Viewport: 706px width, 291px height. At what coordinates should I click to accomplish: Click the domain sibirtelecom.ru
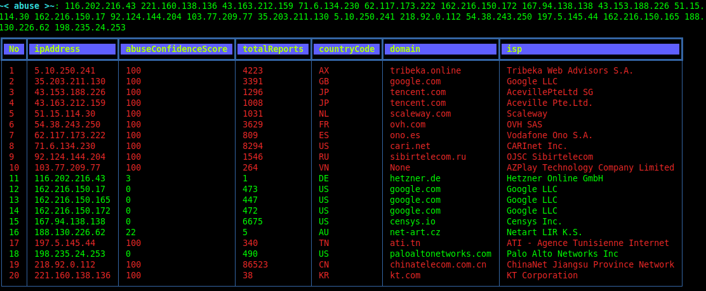tap(428, 157)
